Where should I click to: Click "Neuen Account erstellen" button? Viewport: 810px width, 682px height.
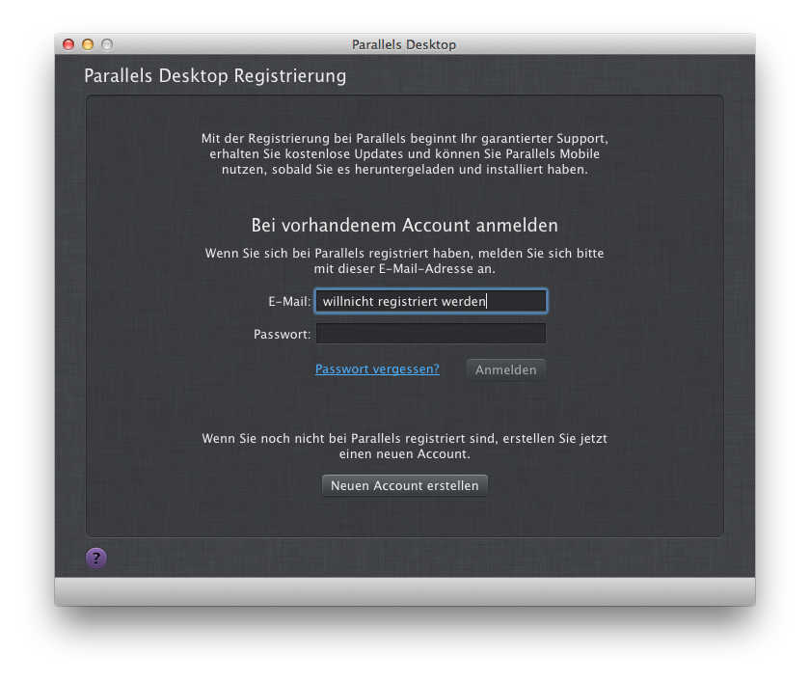pos(404,485)
